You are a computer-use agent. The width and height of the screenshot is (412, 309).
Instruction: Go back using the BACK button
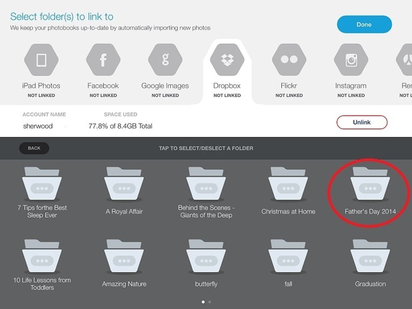pyautogui.click(x=34, y=148)
